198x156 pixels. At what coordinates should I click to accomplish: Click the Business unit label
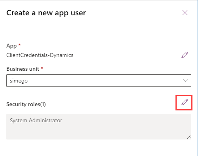tap(23, 69)
